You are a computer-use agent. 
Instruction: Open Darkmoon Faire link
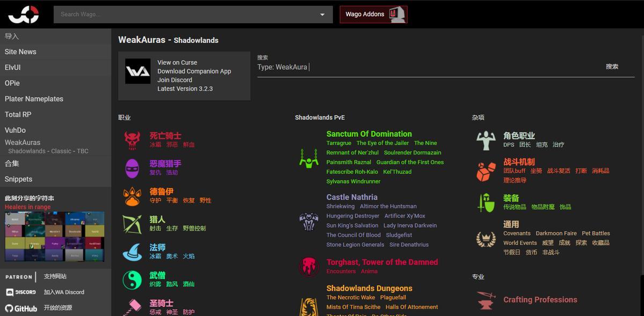(556, 233)
